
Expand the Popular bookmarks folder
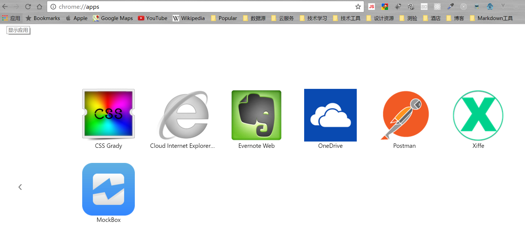[x=224, y=18]
